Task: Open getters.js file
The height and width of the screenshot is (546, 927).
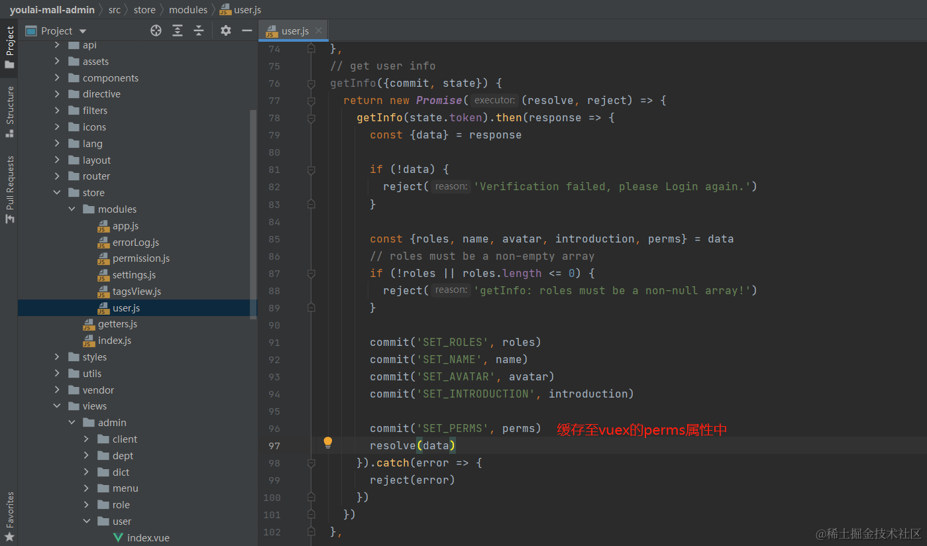Action: (117, 324)
